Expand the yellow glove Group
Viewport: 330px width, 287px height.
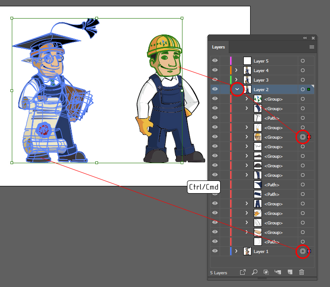click(x=246, y=213)
